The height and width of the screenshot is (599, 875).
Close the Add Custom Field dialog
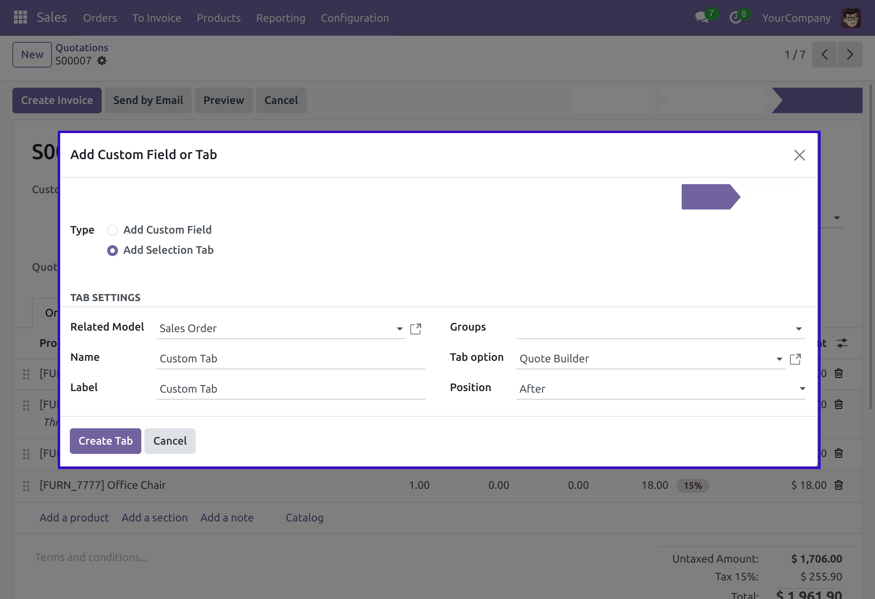pos(799,155)
